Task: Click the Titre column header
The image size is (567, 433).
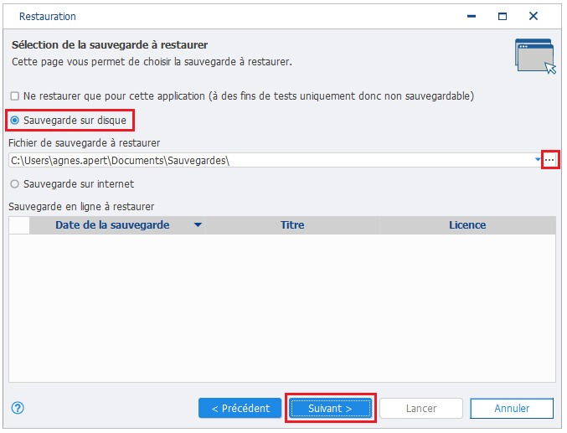Action: point(292,225)
